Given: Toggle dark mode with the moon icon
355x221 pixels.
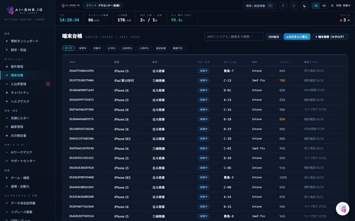Looking at the screenshot, I should pyautogui.click(x=305, y=6).
